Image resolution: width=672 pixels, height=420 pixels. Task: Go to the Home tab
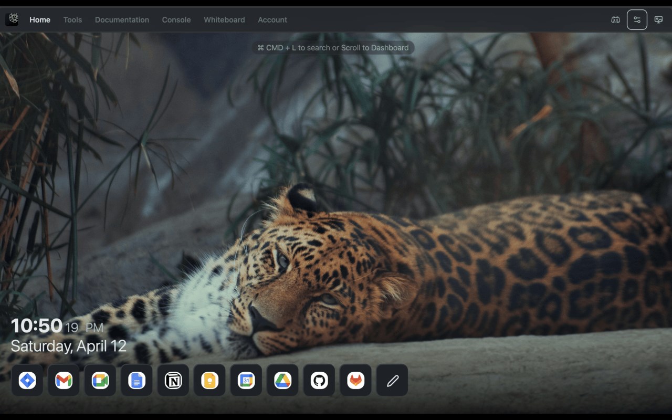[40, 20]
